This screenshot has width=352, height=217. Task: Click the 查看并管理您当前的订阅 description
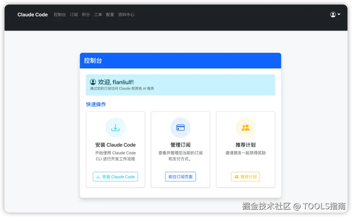tap(181, 156)
